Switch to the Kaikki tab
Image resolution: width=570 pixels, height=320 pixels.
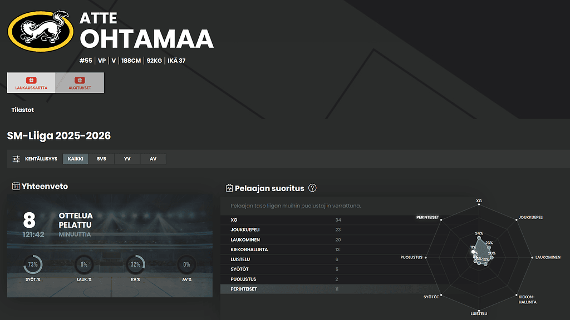pos(75,158)
